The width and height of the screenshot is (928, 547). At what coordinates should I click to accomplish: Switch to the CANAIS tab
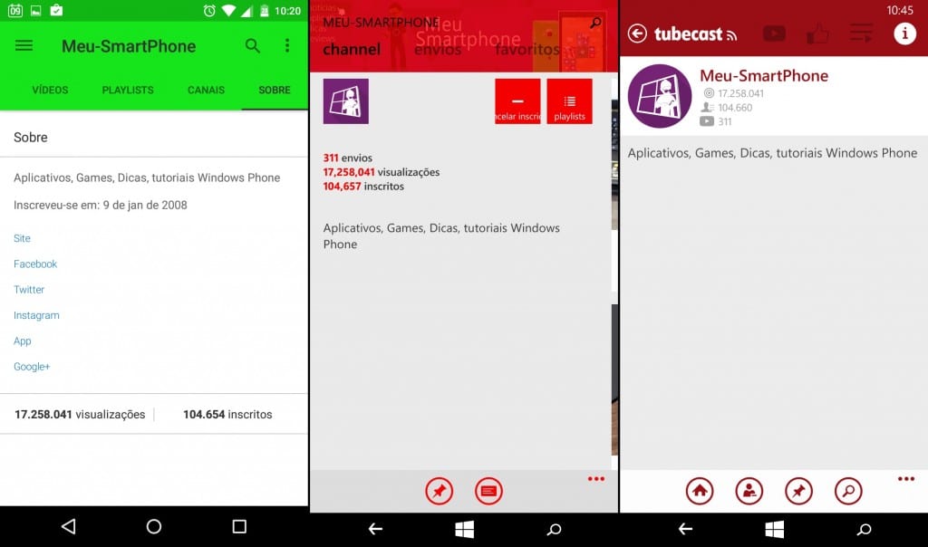point(206,90)
